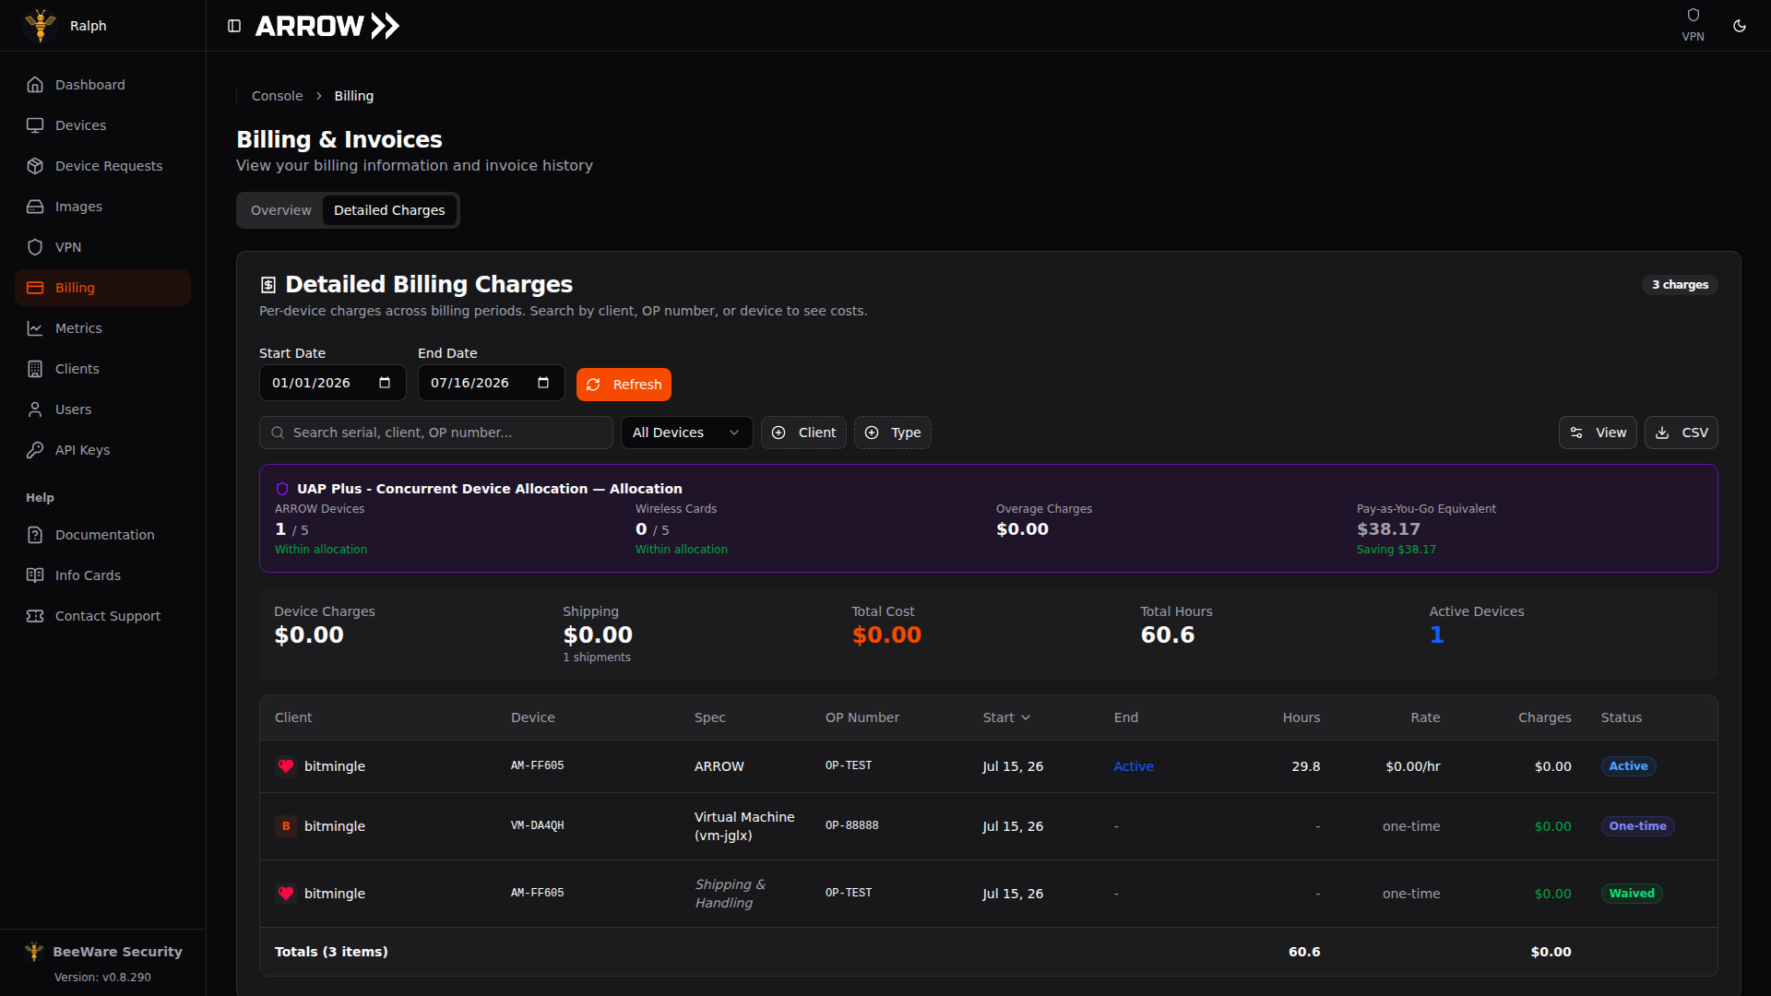Screen dimensions: 1771x996
Task: Click heart icon in OP-TEST ARROW row
Action: pyautogui.click(x=286, y=766)
